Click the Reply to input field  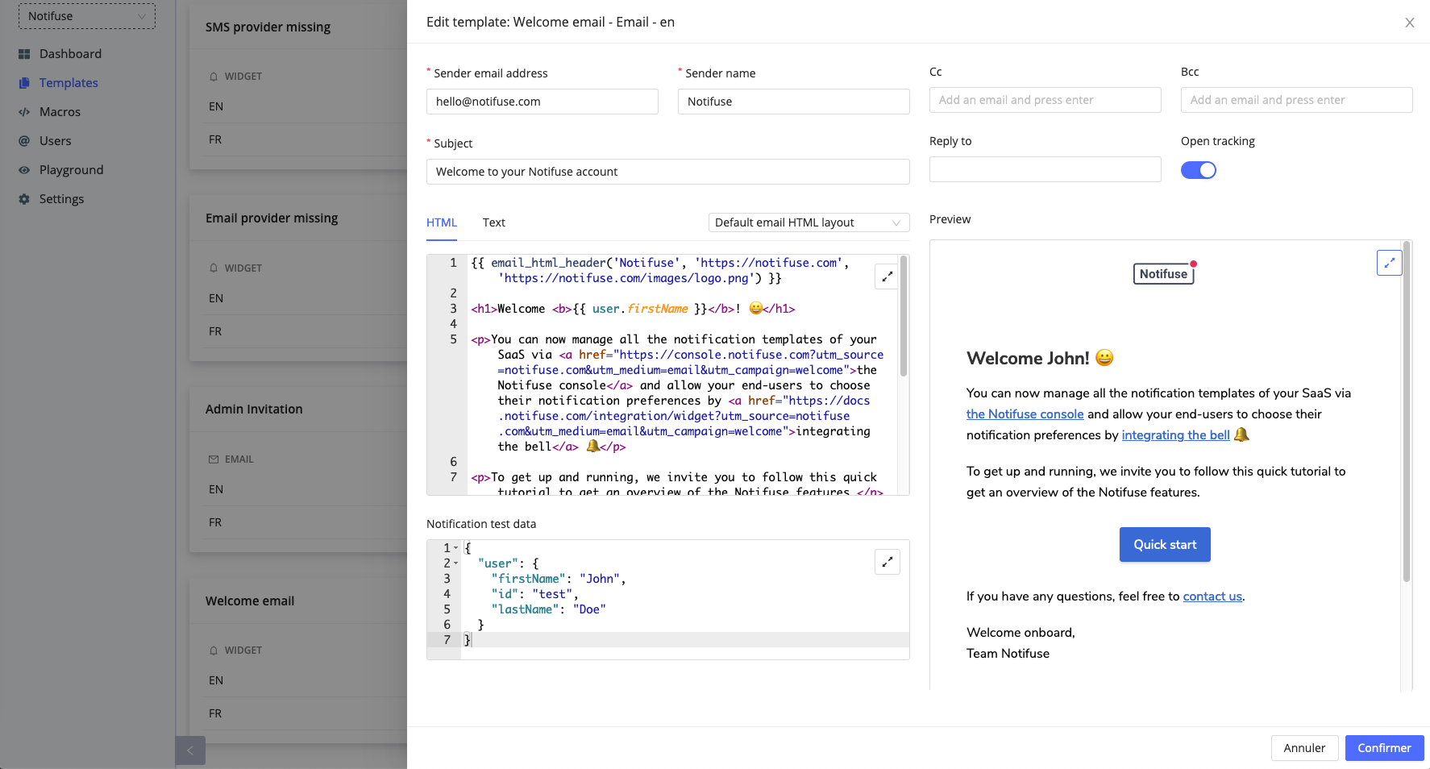[x=1045, y=169]
